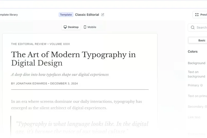The height and width of the screenshot is (138, 207).
Task: Click the Colors section heading
Action: [193, 52]
